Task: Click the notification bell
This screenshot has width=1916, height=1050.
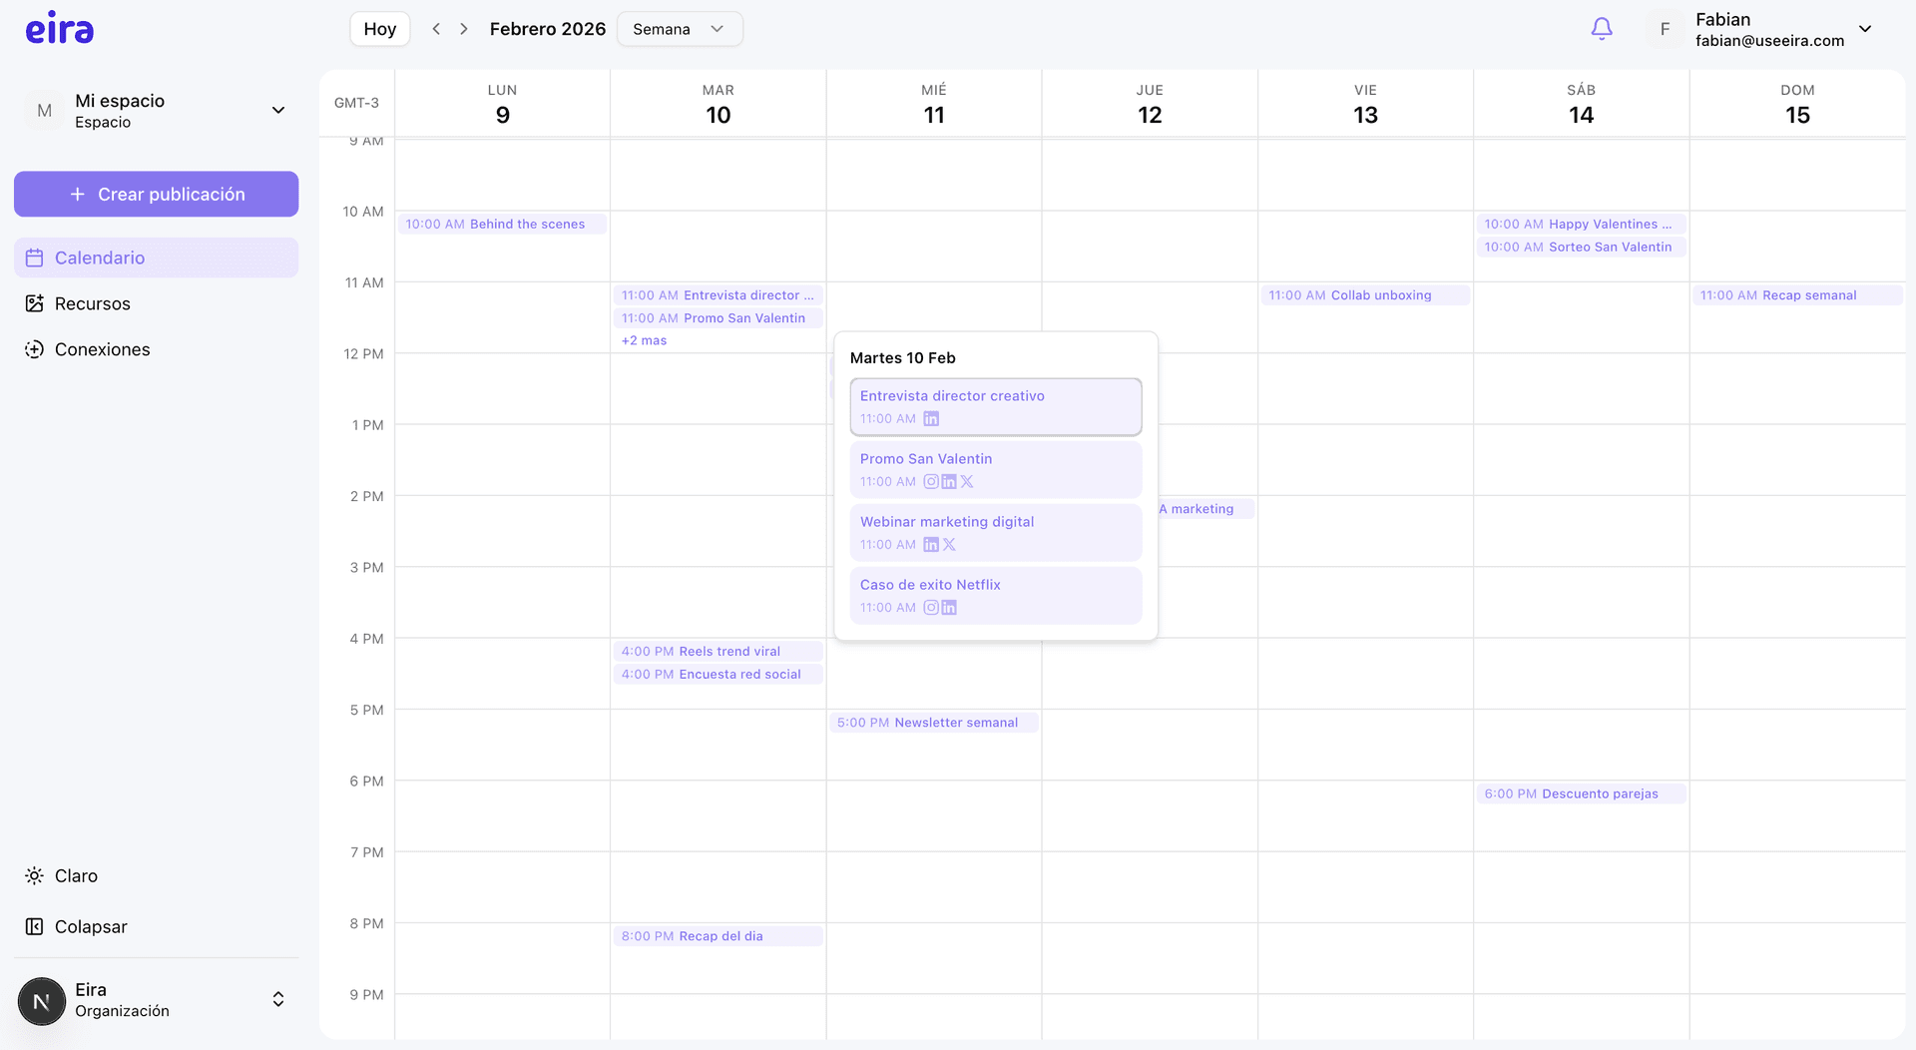Action: 1601,29
